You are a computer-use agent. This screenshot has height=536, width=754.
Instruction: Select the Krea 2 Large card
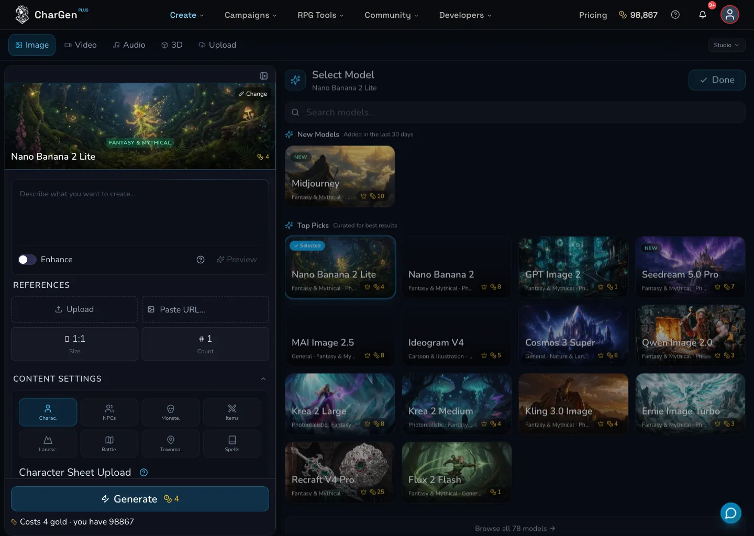click(x=340, y=404)
